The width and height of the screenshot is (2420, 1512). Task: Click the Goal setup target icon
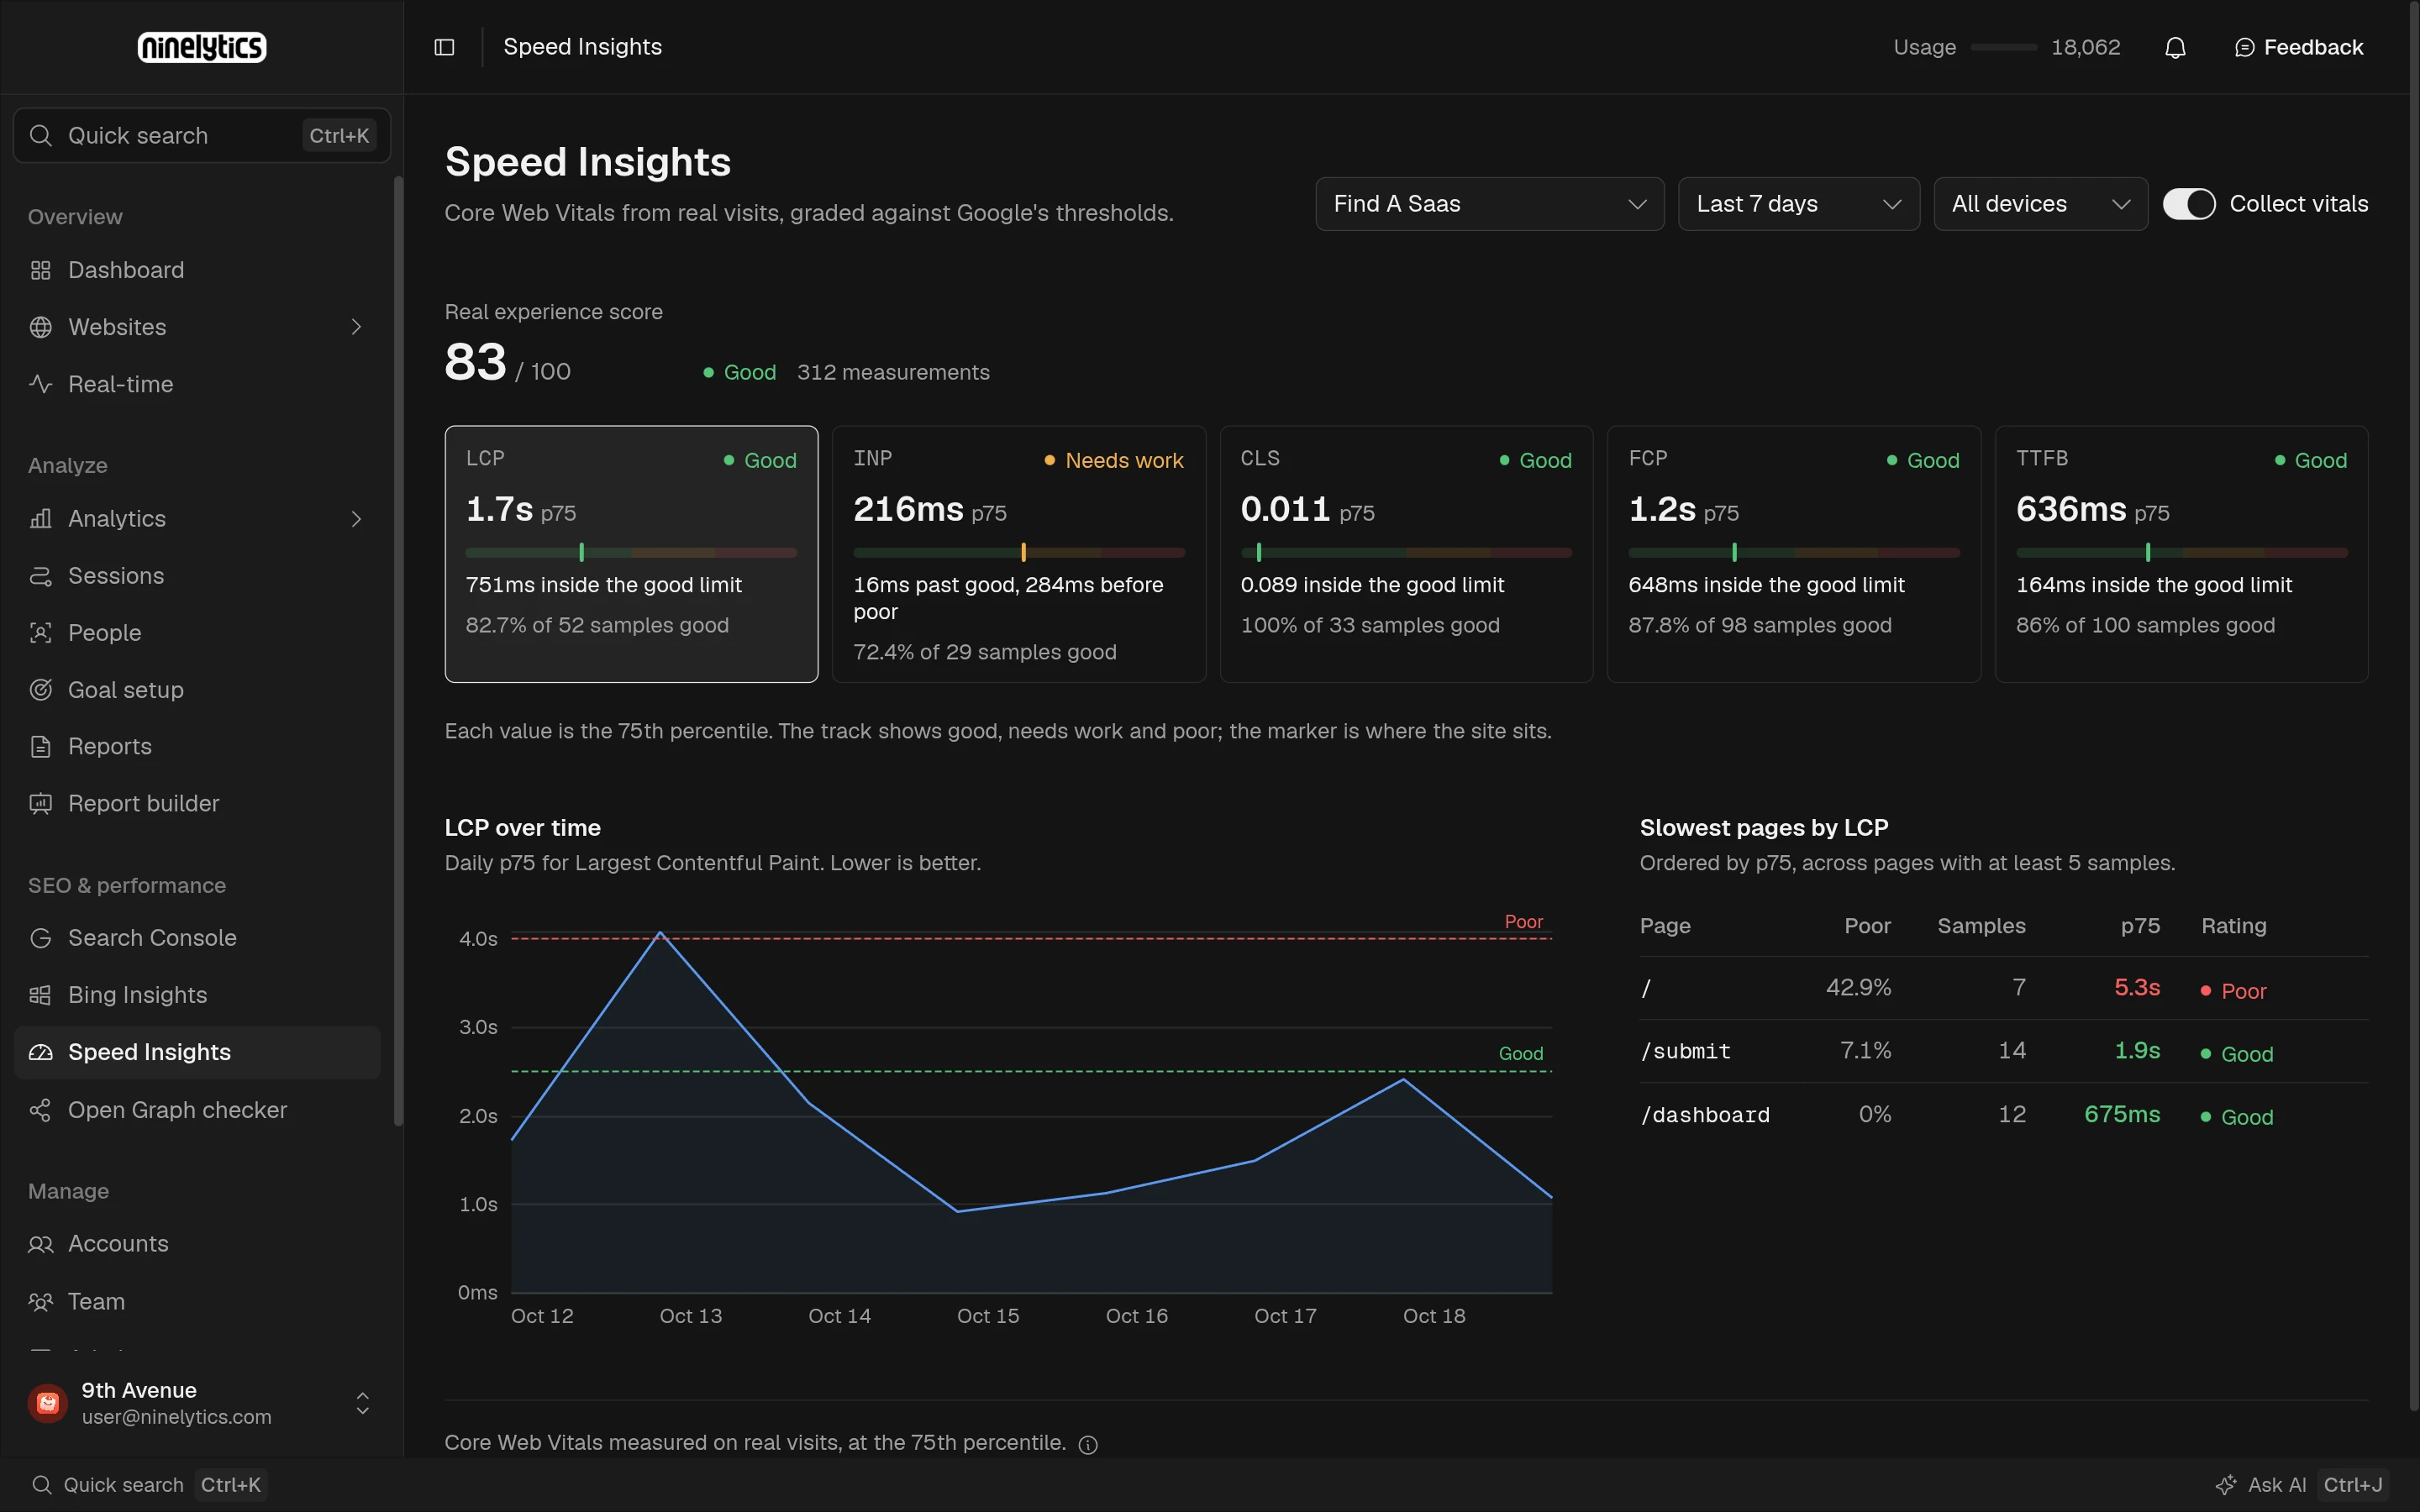coord(40,690)
